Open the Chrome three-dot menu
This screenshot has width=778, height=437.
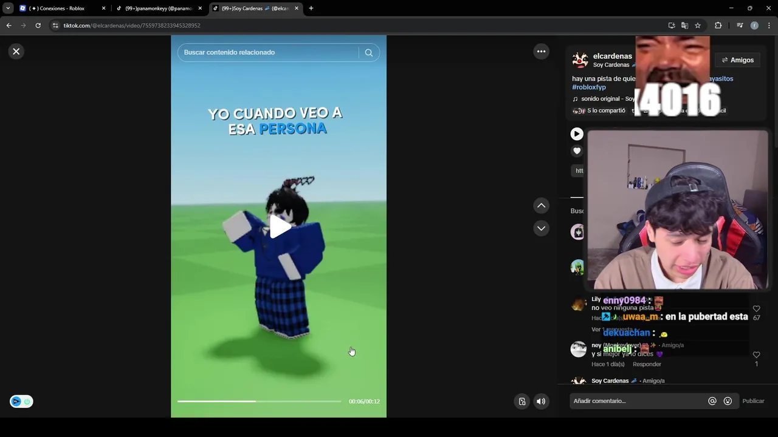(769, 25)
